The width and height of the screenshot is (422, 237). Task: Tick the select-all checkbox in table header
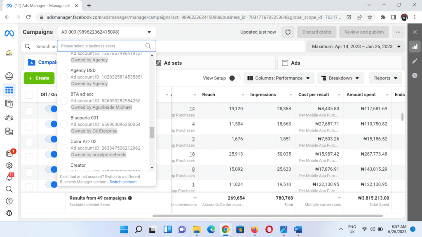point(29,95)
